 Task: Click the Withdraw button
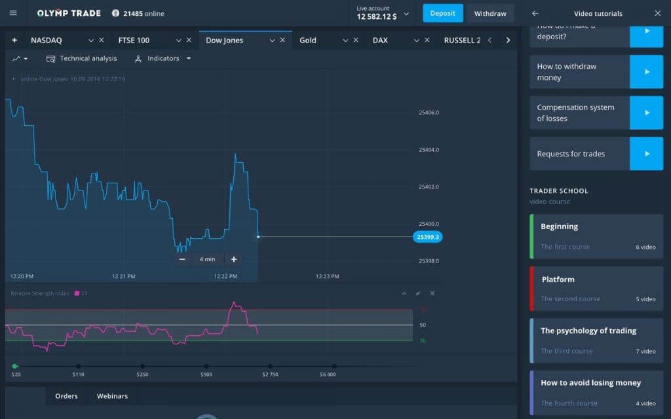pos(490,13)
